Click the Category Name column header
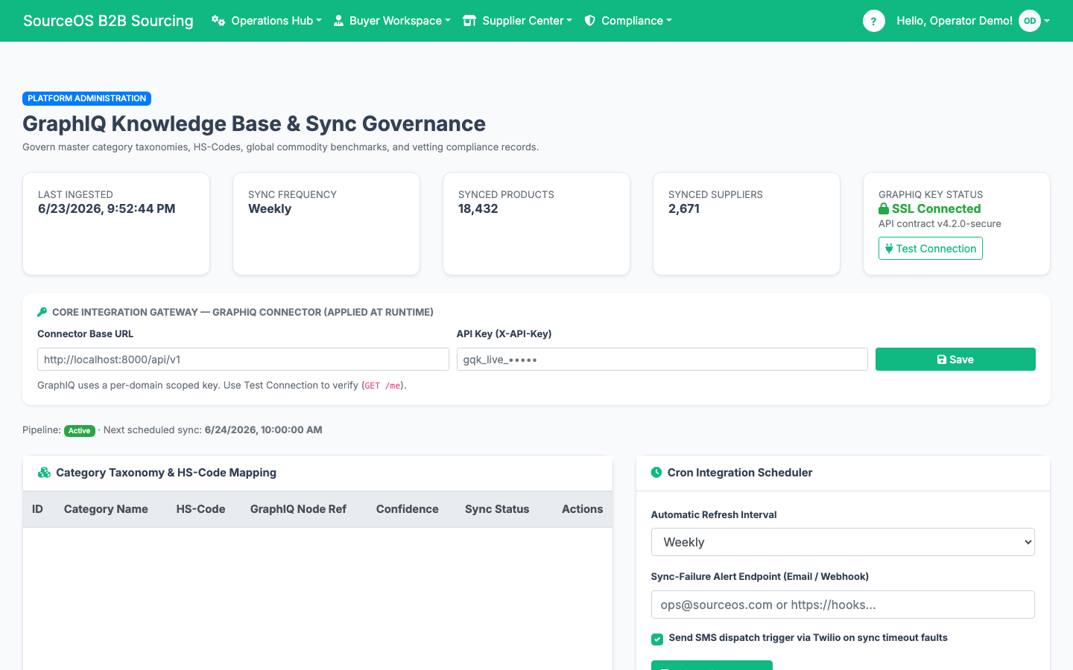Image resolution: width=1073 pixels, height=670 pixels. click(106, 509)
